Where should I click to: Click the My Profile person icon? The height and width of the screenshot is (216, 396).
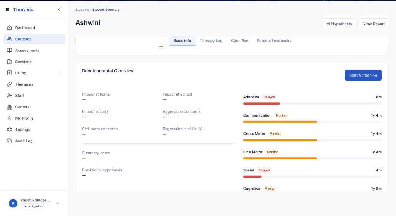pos(9,118)
